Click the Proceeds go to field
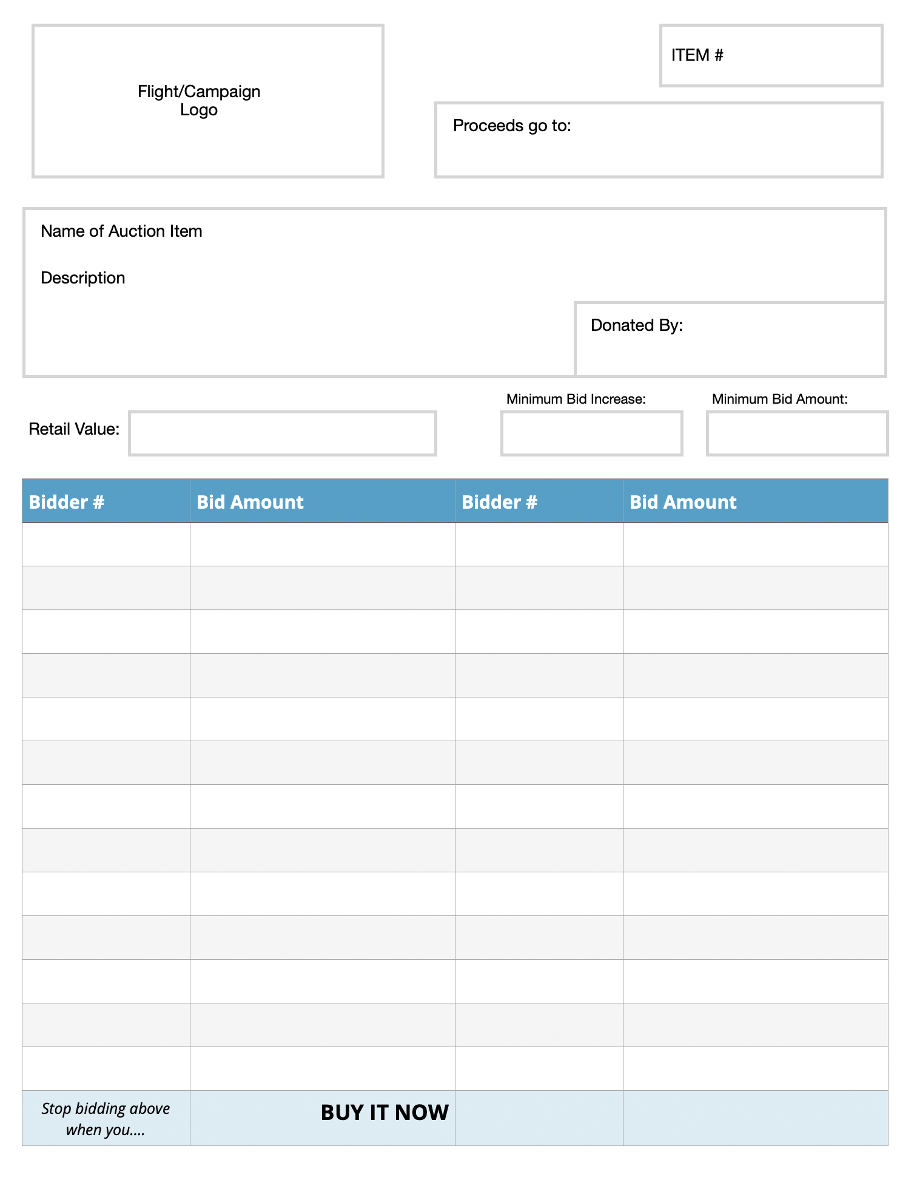 [x=659, y=140]
